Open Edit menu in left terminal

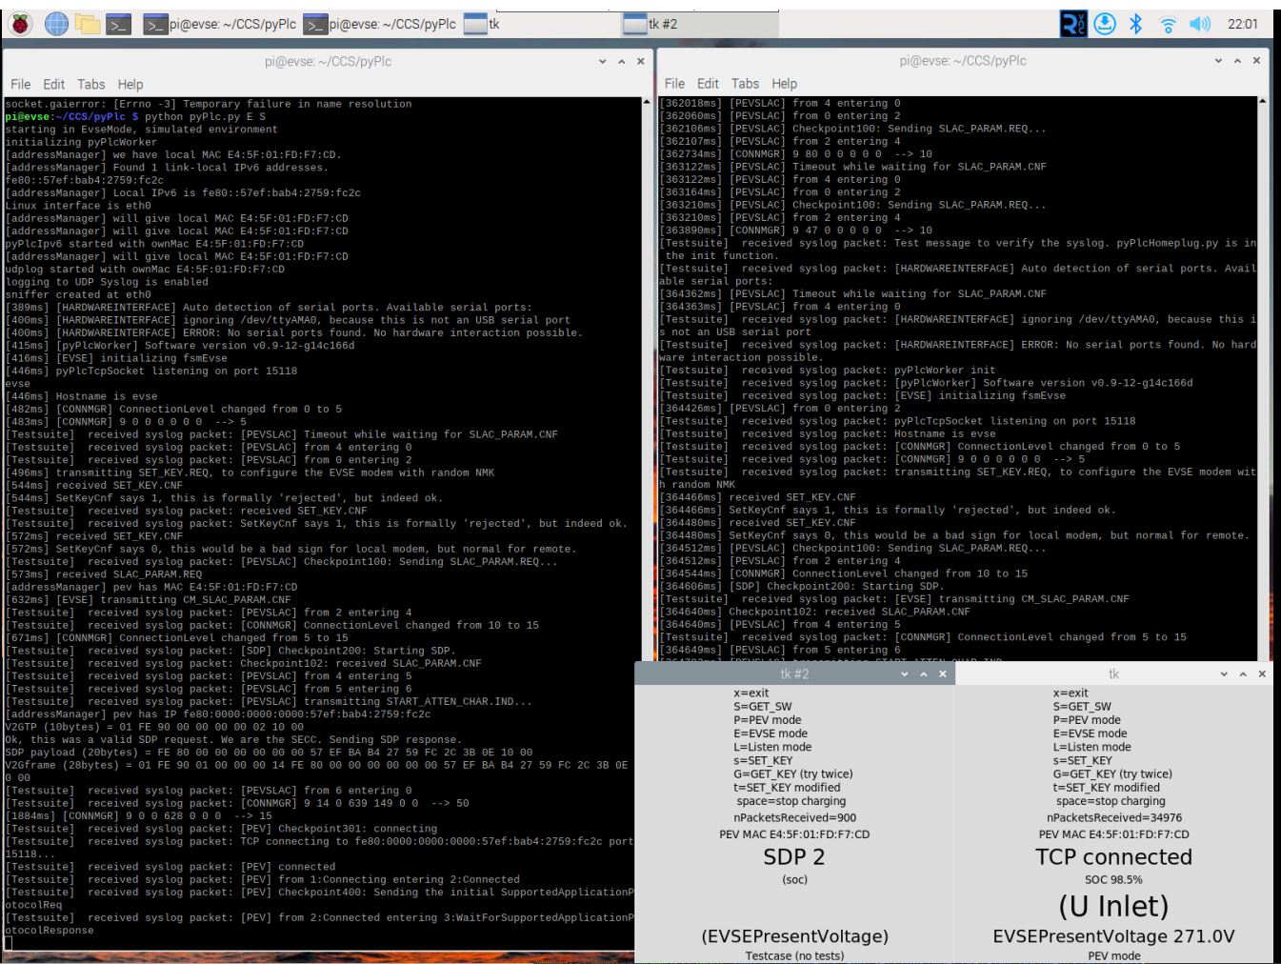tap(54, 84)
